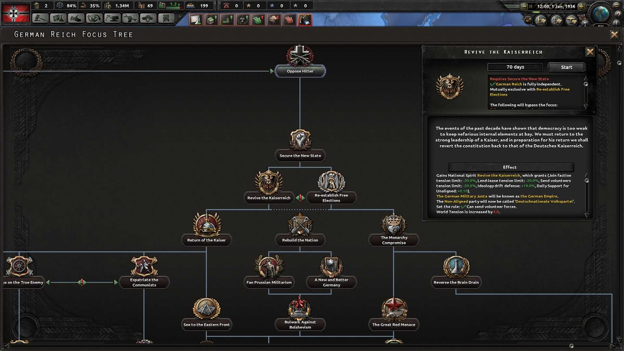Click the Effect header in detail panel
The width and height of the screenshot is (624, 351).
point(511,167)
